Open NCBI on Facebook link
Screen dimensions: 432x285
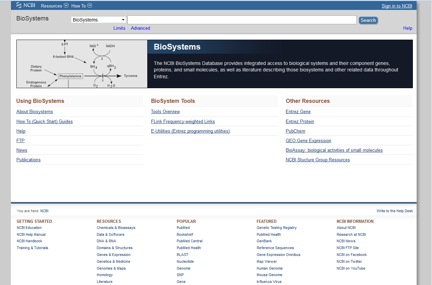coord(352,255)
